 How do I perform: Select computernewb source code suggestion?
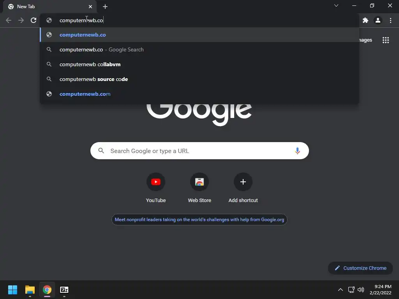pos(199,79)
